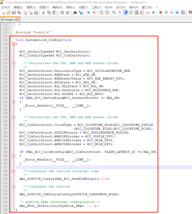The image size is (192, 214).
Task: Click the Zoom in magnifier icon
Action: point(88,12)
